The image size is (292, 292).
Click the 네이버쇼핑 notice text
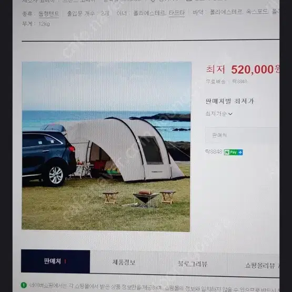(x=154, y=287)
